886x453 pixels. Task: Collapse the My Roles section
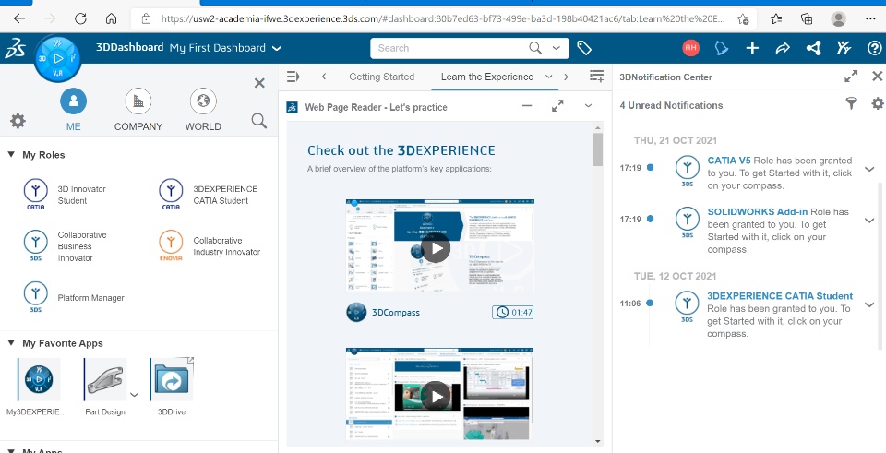[x=11, y=154]
